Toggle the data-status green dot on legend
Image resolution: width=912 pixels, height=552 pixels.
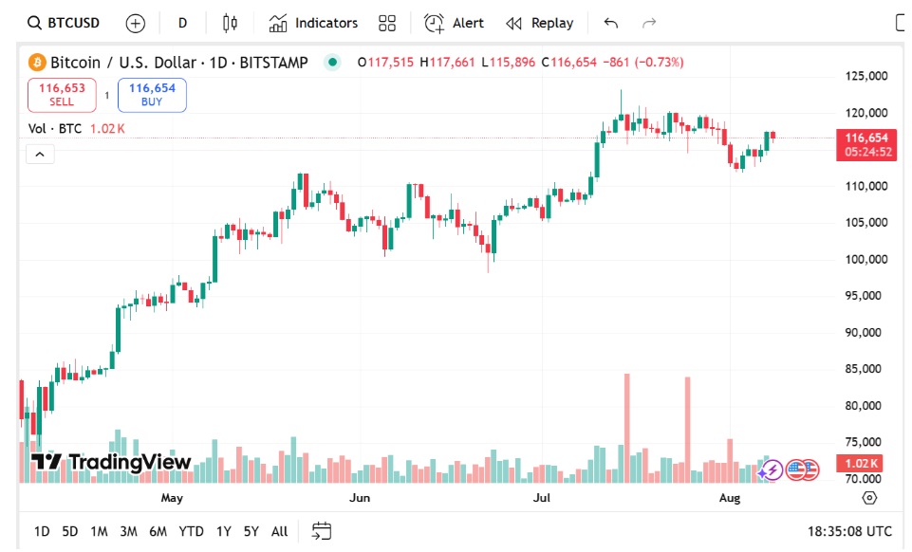pyautogui.click(x=332, y=62)
